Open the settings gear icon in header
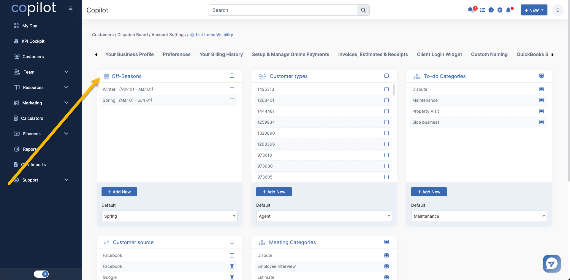Viewport: 570px width, 280px height. [500, 10]
